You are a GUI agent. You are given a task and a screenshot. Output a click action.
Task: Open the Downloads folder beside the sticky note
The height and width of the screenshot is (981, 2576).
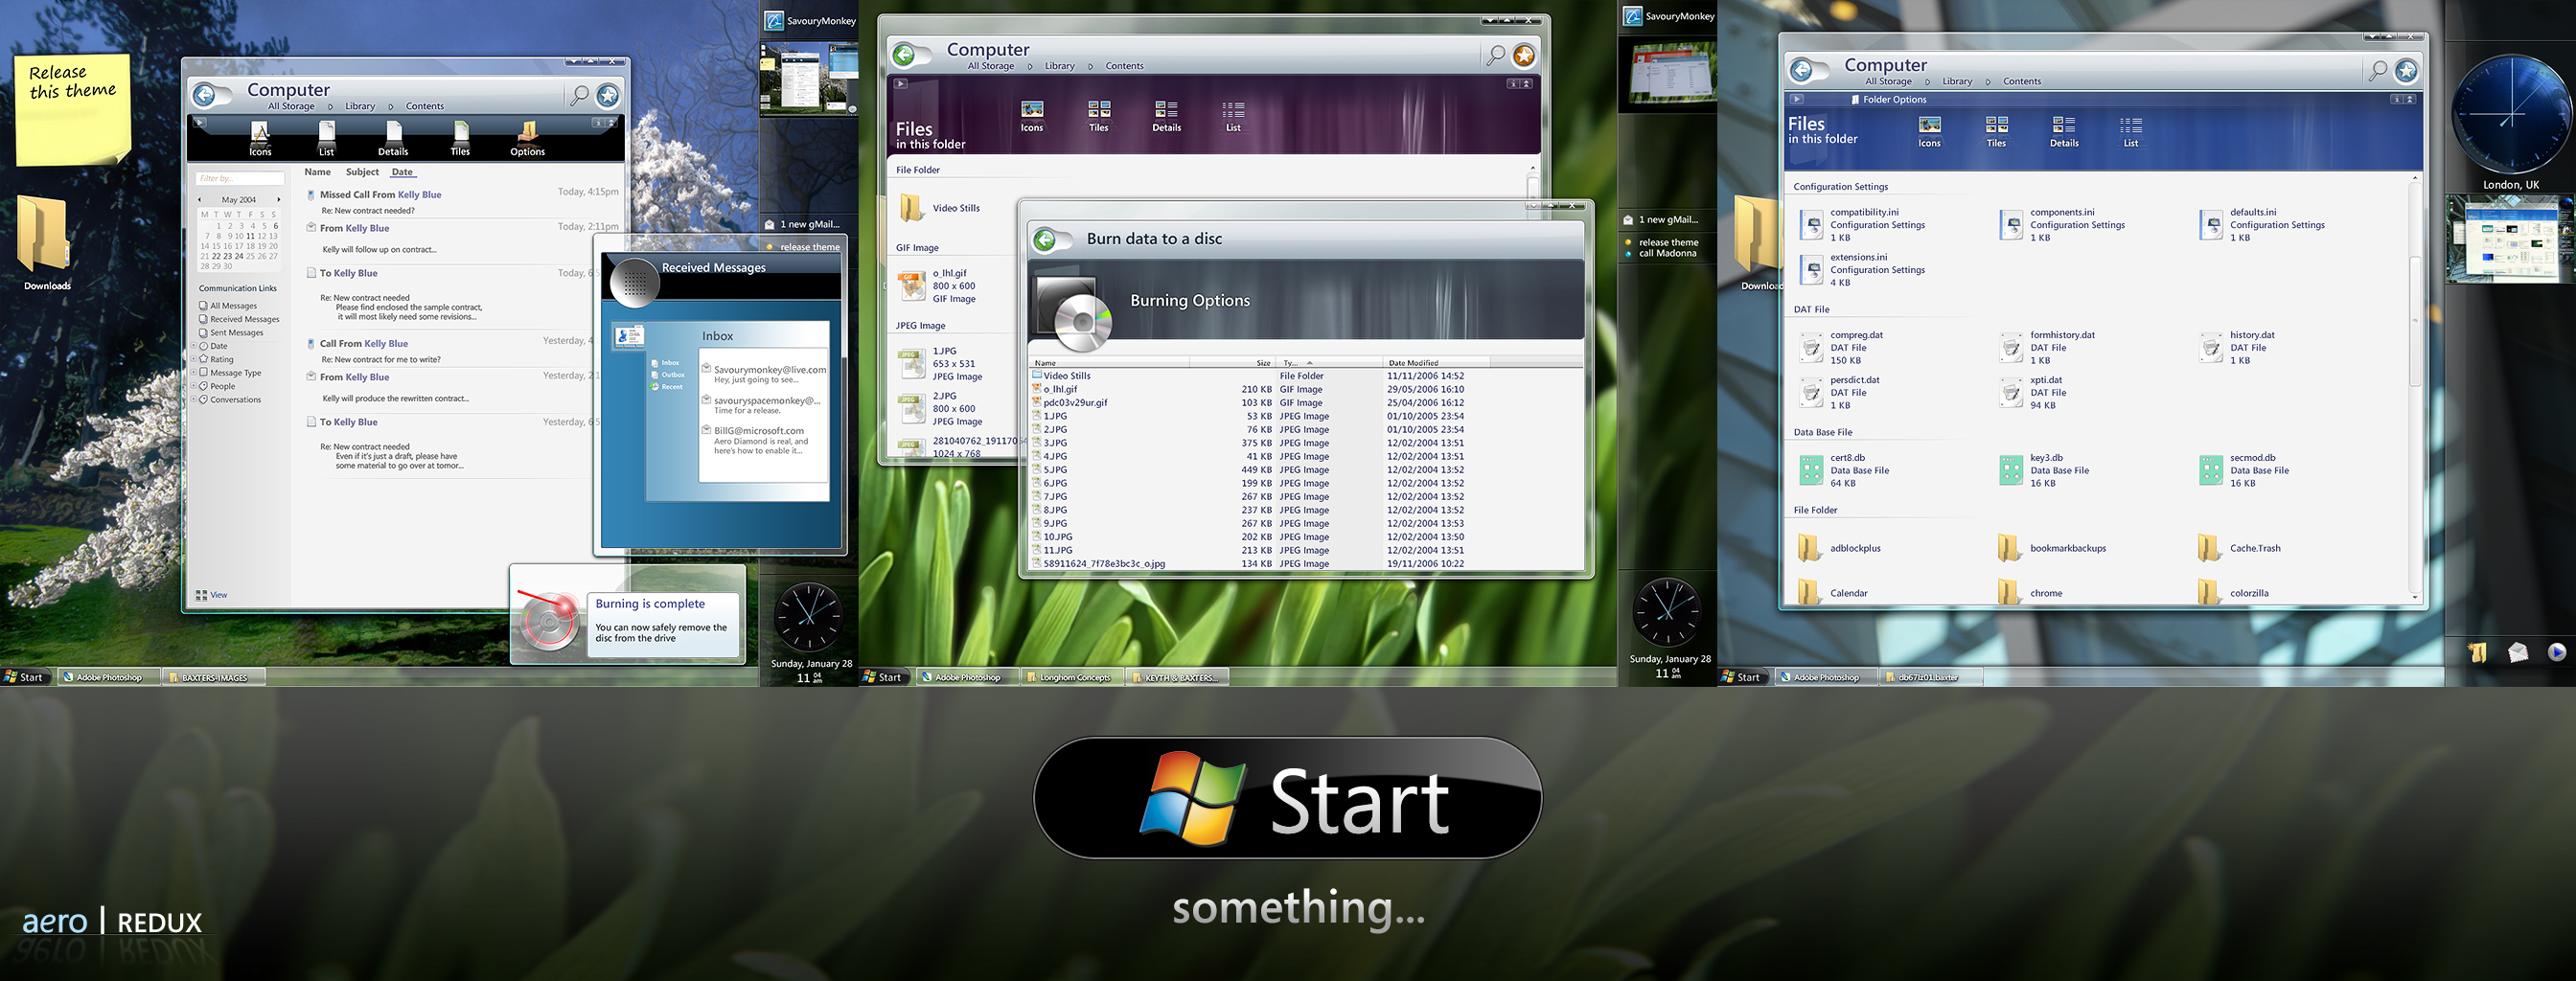[x=45, y=242]
